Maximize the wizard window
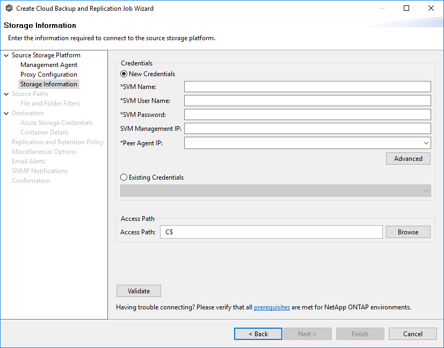 [x=406, y=8]
